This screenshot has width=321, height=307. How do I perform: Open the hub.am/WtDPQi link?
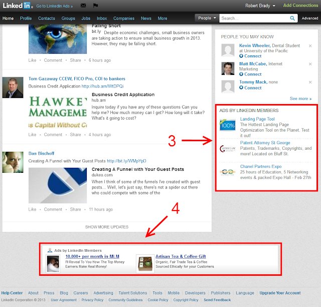tap(102, 86)
